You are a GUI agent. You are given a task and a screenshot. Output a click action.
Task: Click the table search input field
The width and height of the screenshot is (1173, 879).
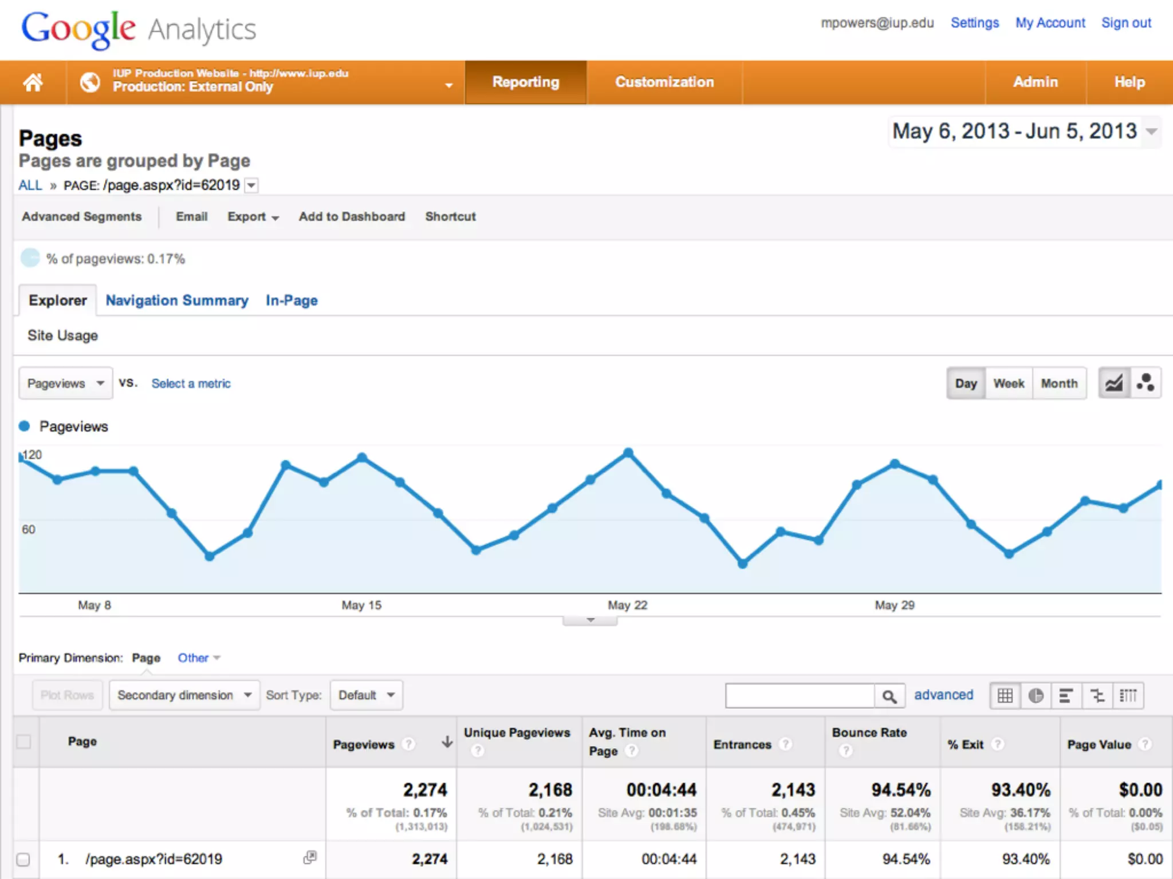(800, 696)
